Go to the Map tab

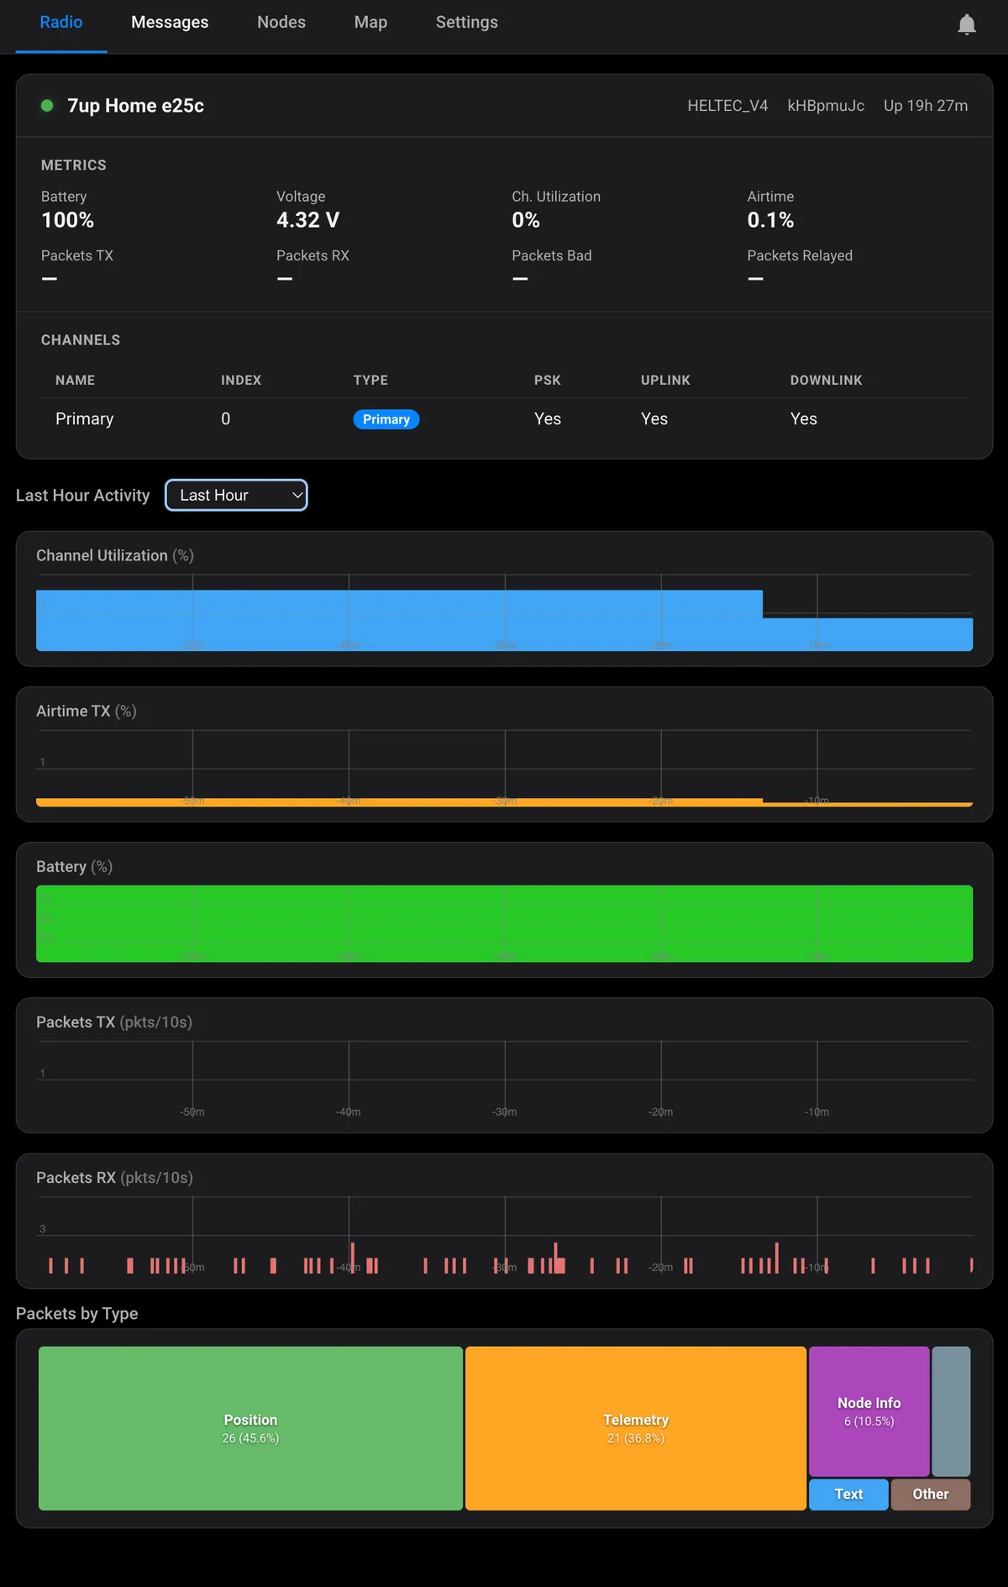[x=370, y=23]
